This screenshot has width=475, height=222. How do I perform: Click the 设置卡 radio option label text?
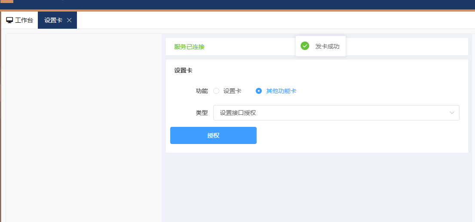[232, 91]
